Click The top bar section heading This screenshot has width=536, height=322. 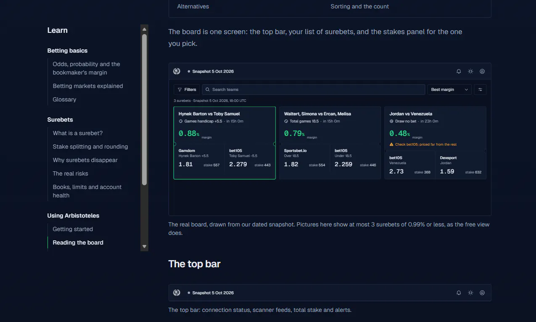click(194, 264)
